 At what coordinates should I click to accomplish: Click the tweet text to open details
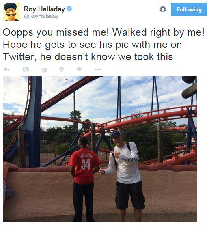tap(103, 44)
